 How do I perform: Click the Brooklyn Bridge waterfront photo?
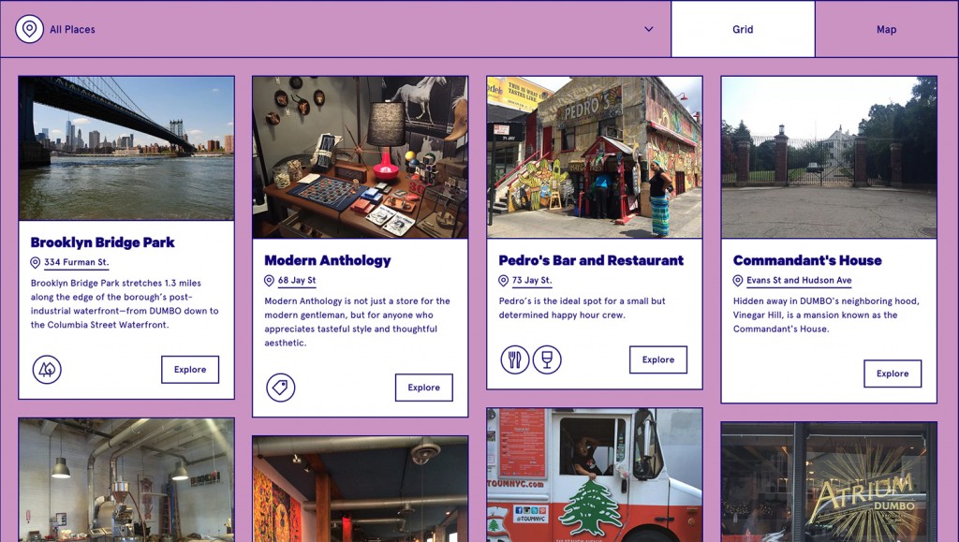(x=126, y=148)
